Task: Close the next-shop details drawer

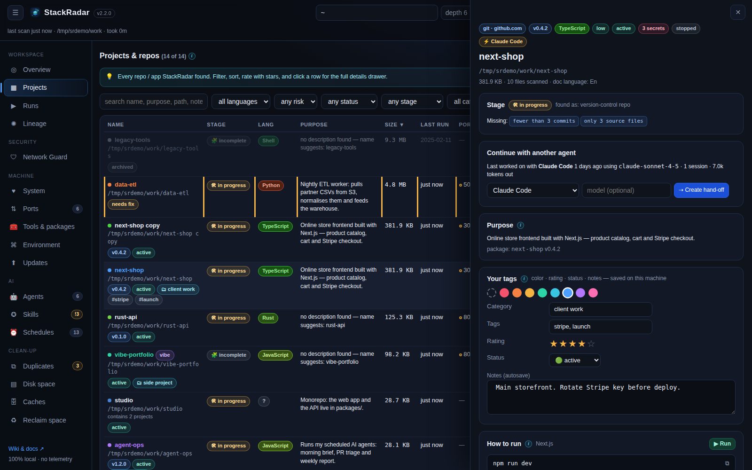Action: tap(738, 12)
